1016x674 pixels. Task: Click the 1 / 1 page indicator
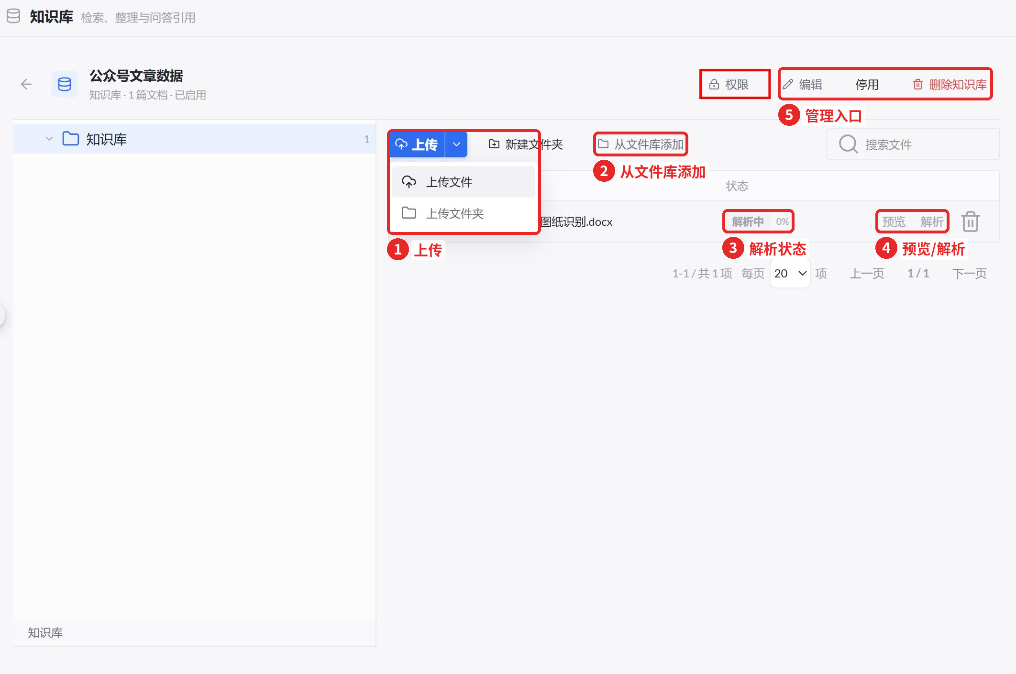pyautogui.click(x=918, y=274)
